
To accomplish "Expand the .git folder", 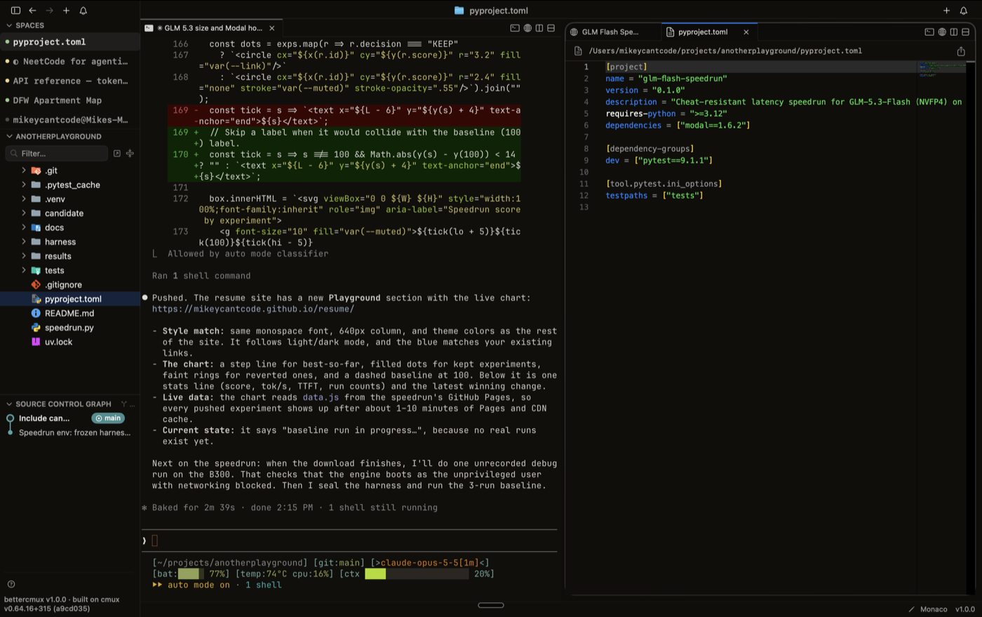I will coord(24,171).
